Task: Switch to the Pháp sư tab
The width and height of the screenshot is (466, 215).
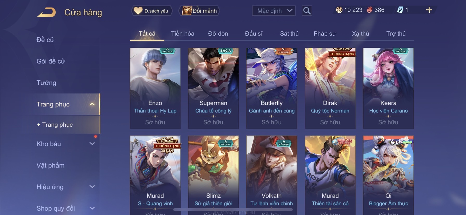Action: (325, 34)
